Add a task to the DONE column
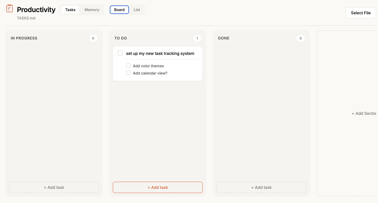This screenshot has width=378, height=203. (x=261, y=187)
